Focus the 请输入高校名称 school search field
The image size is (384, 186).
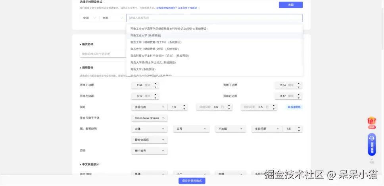(x=214, y=18)
